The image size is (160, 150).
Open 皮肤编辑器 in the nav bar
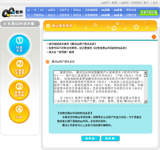91,10
